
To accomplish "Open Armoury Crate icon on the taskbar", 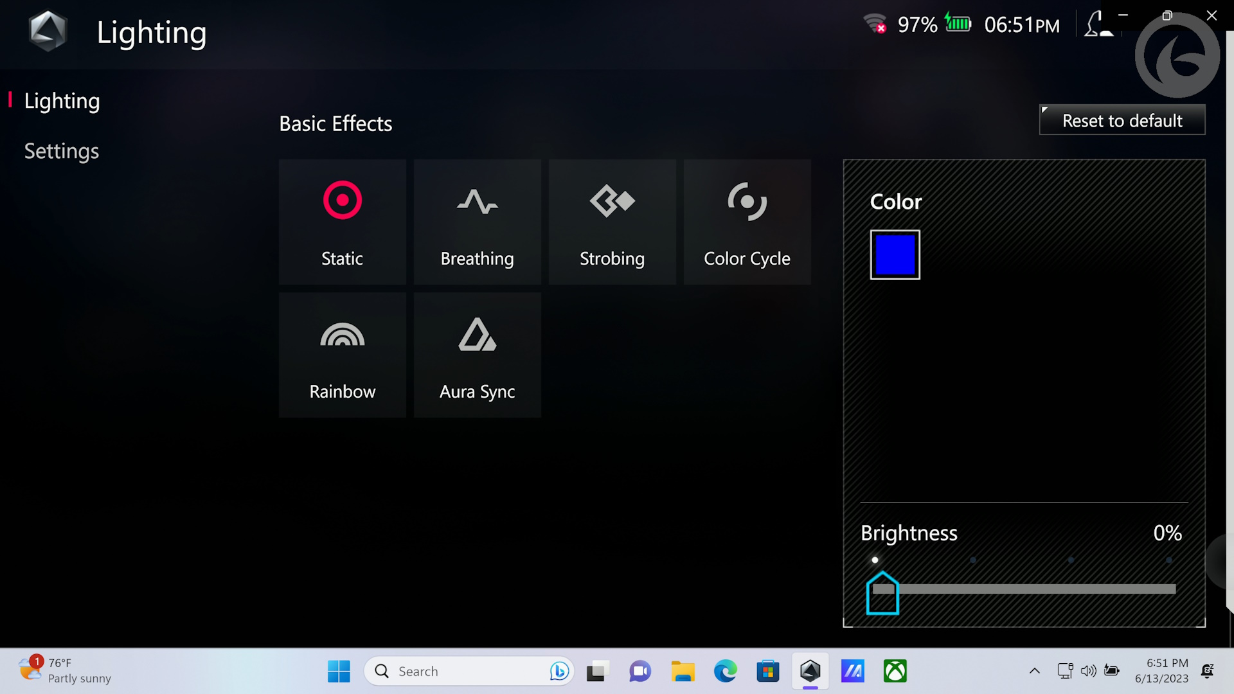I will pos(810,671).
